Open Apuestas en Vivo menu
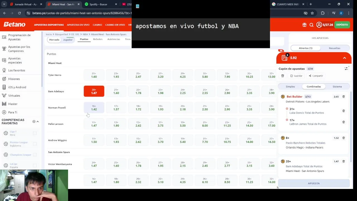This screenshot has height=201, width=357. 78,25
